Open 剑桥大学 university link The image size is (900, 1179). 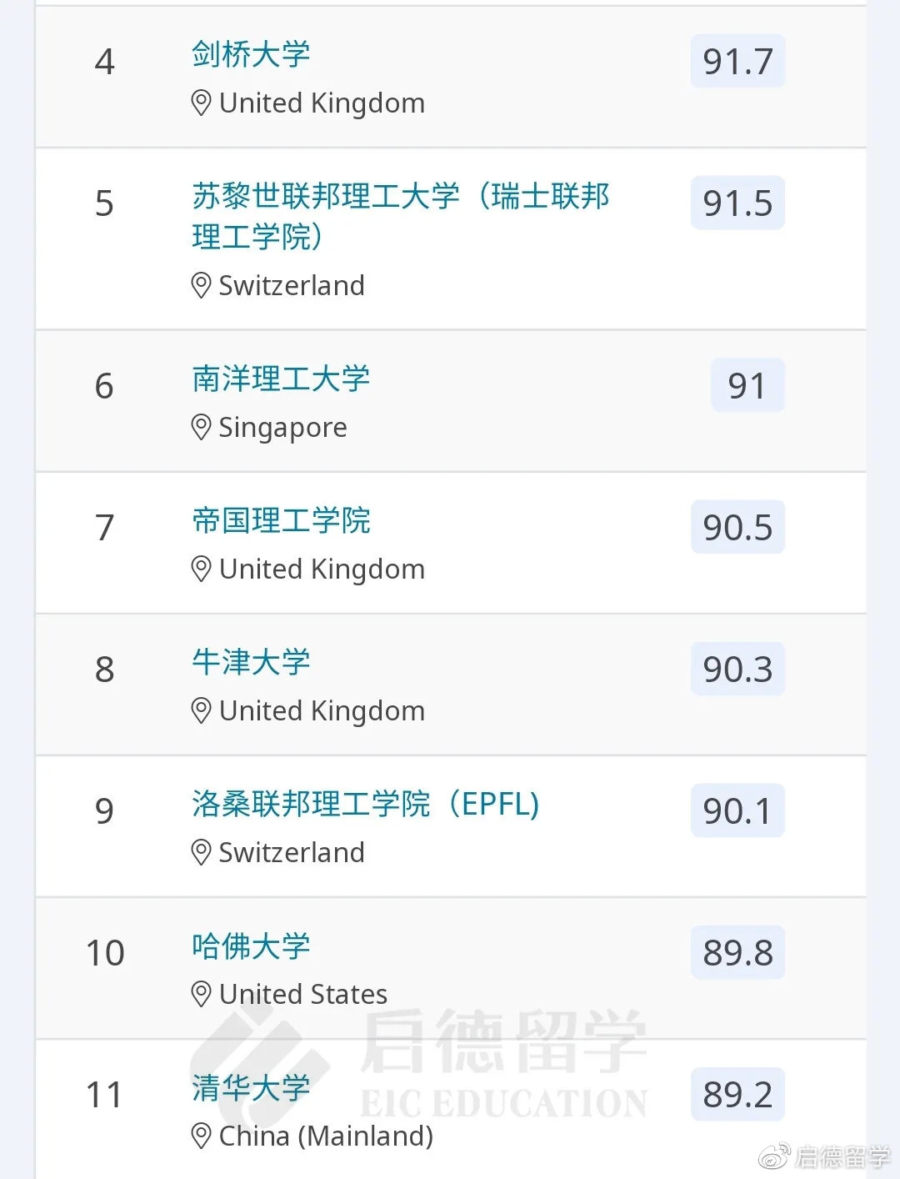pyautogui.click(x=251, y=55)
